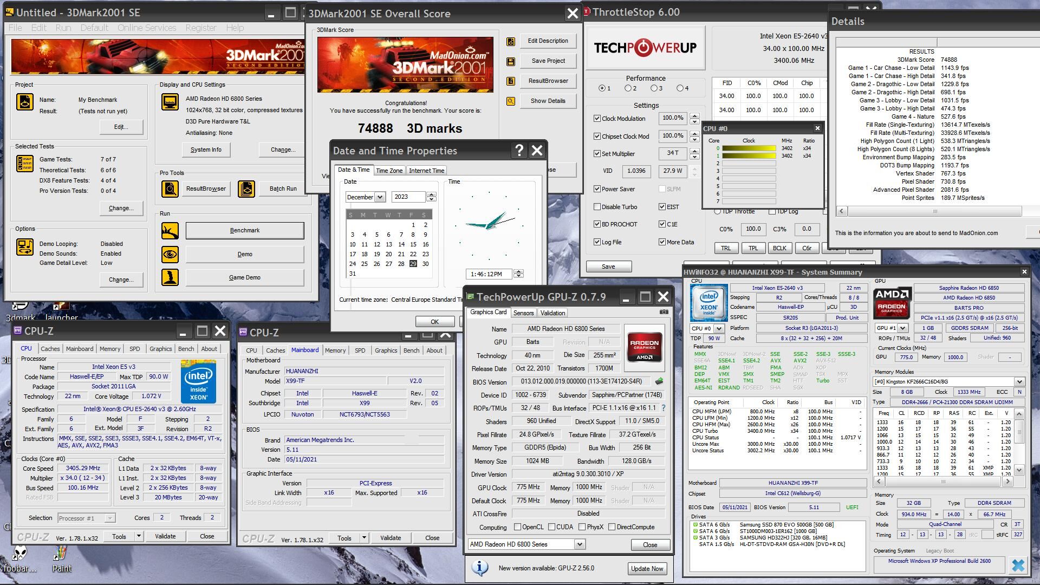This screenshot has height=585, width=1040.
Task: Open memory module dropdown in HWiNFO
Action: click(1019, 381)
